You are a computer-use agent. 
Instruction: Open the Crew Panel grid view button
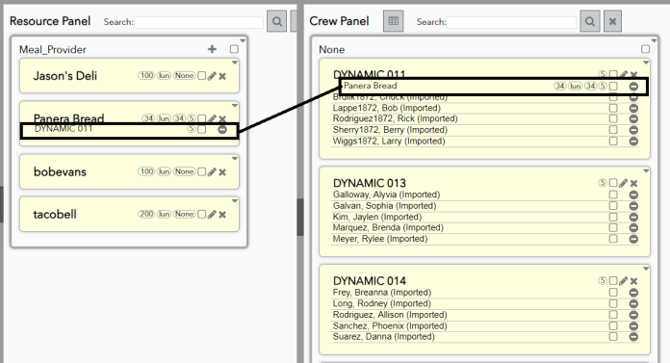[393, 21]
